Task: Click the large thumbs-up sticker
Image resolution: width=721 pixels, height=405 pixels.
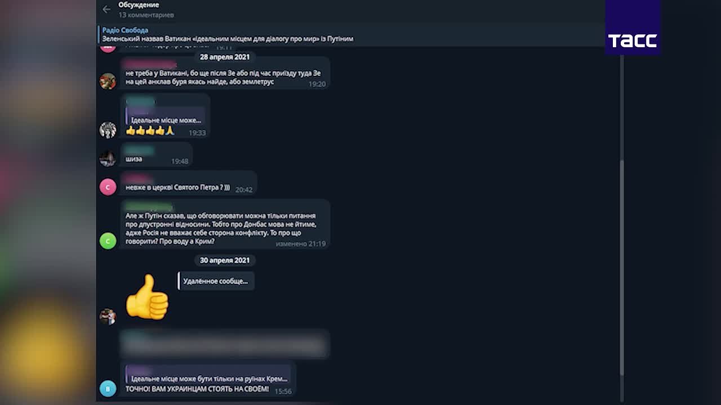Action: (x=147, y=298)
